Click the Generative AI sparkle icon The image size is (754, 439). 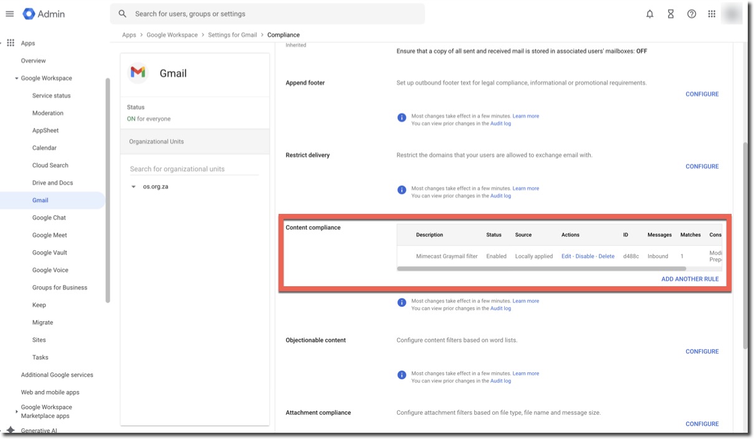[x=11, y=430]
